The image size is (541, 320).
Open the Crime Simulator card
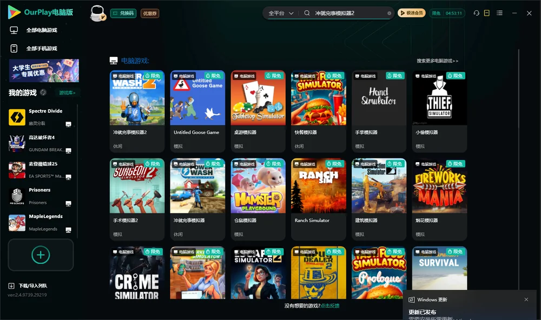(x=137, y=272)
